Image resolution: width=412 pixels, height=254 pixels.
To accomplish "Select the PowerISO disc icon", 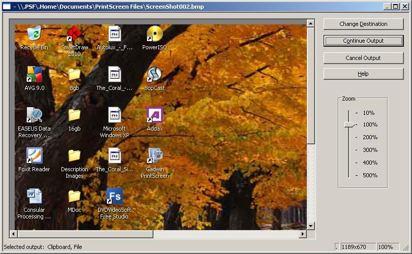I will pos(155,34).
